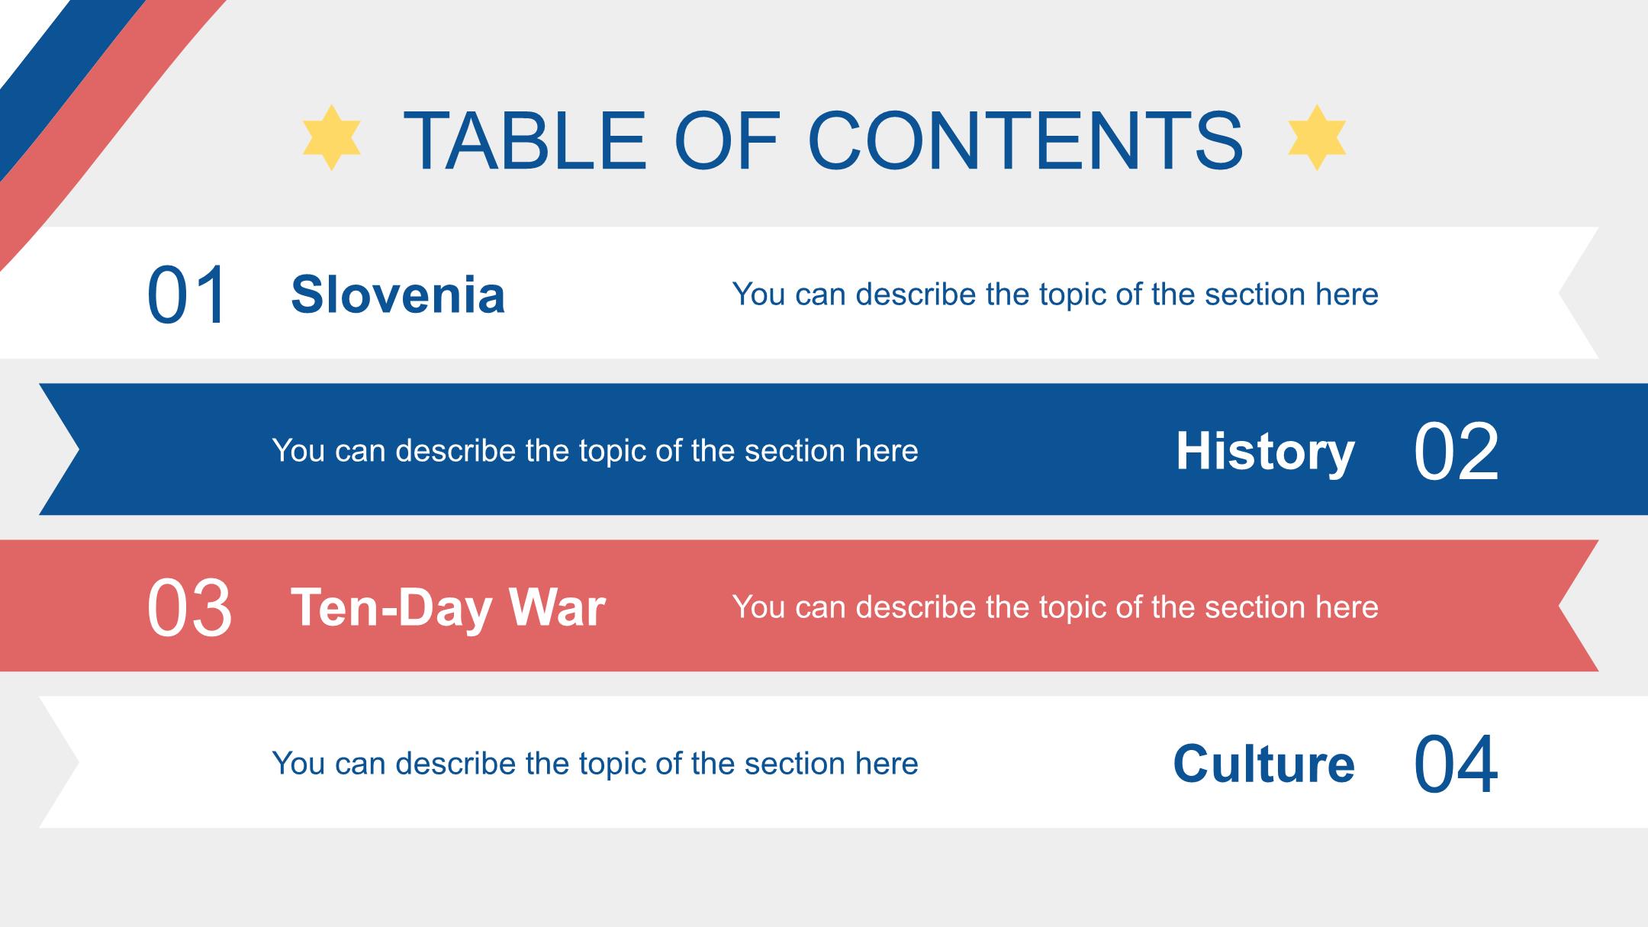
Task: Click the number 03
Action: click(x=189, y=608)
